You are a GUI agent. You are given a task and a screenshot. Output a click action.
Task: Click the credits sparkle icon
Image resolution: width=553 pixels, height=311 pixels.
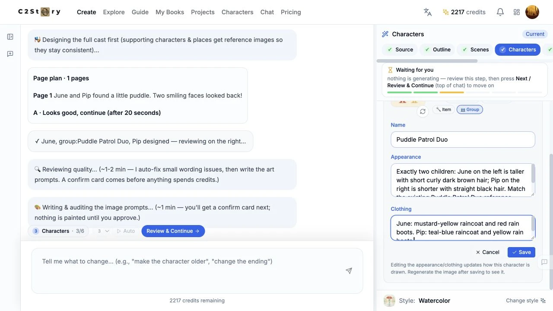click(446, 12)
